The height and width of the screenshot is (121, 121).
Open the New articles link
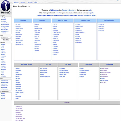click(50, 15)
